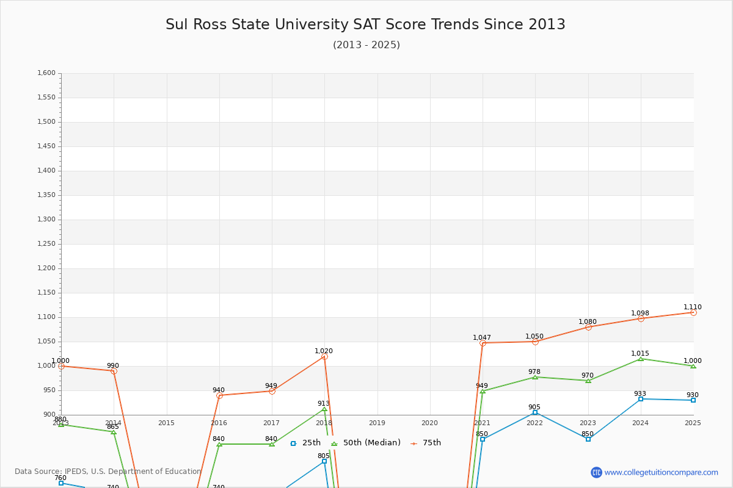
Task: Select the 2018 75th percentile point 1,020
Action: (324, 356)
